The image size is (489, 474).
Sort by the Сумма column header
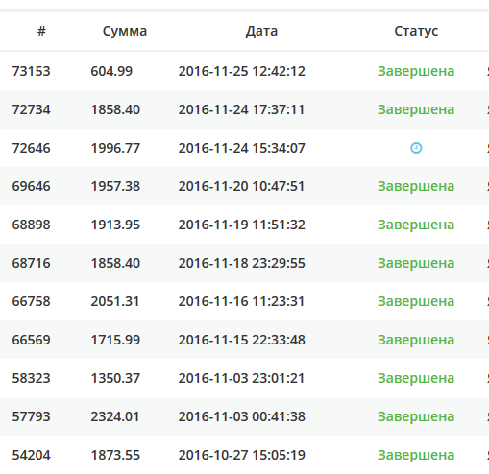[125, 31]
